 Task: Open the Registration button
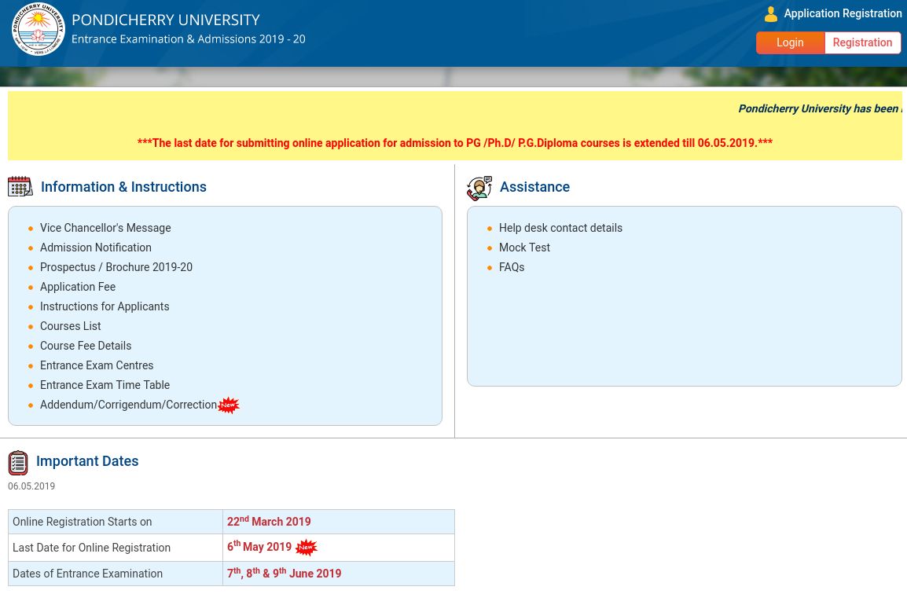pyautogui.click(x=862, y=42)
